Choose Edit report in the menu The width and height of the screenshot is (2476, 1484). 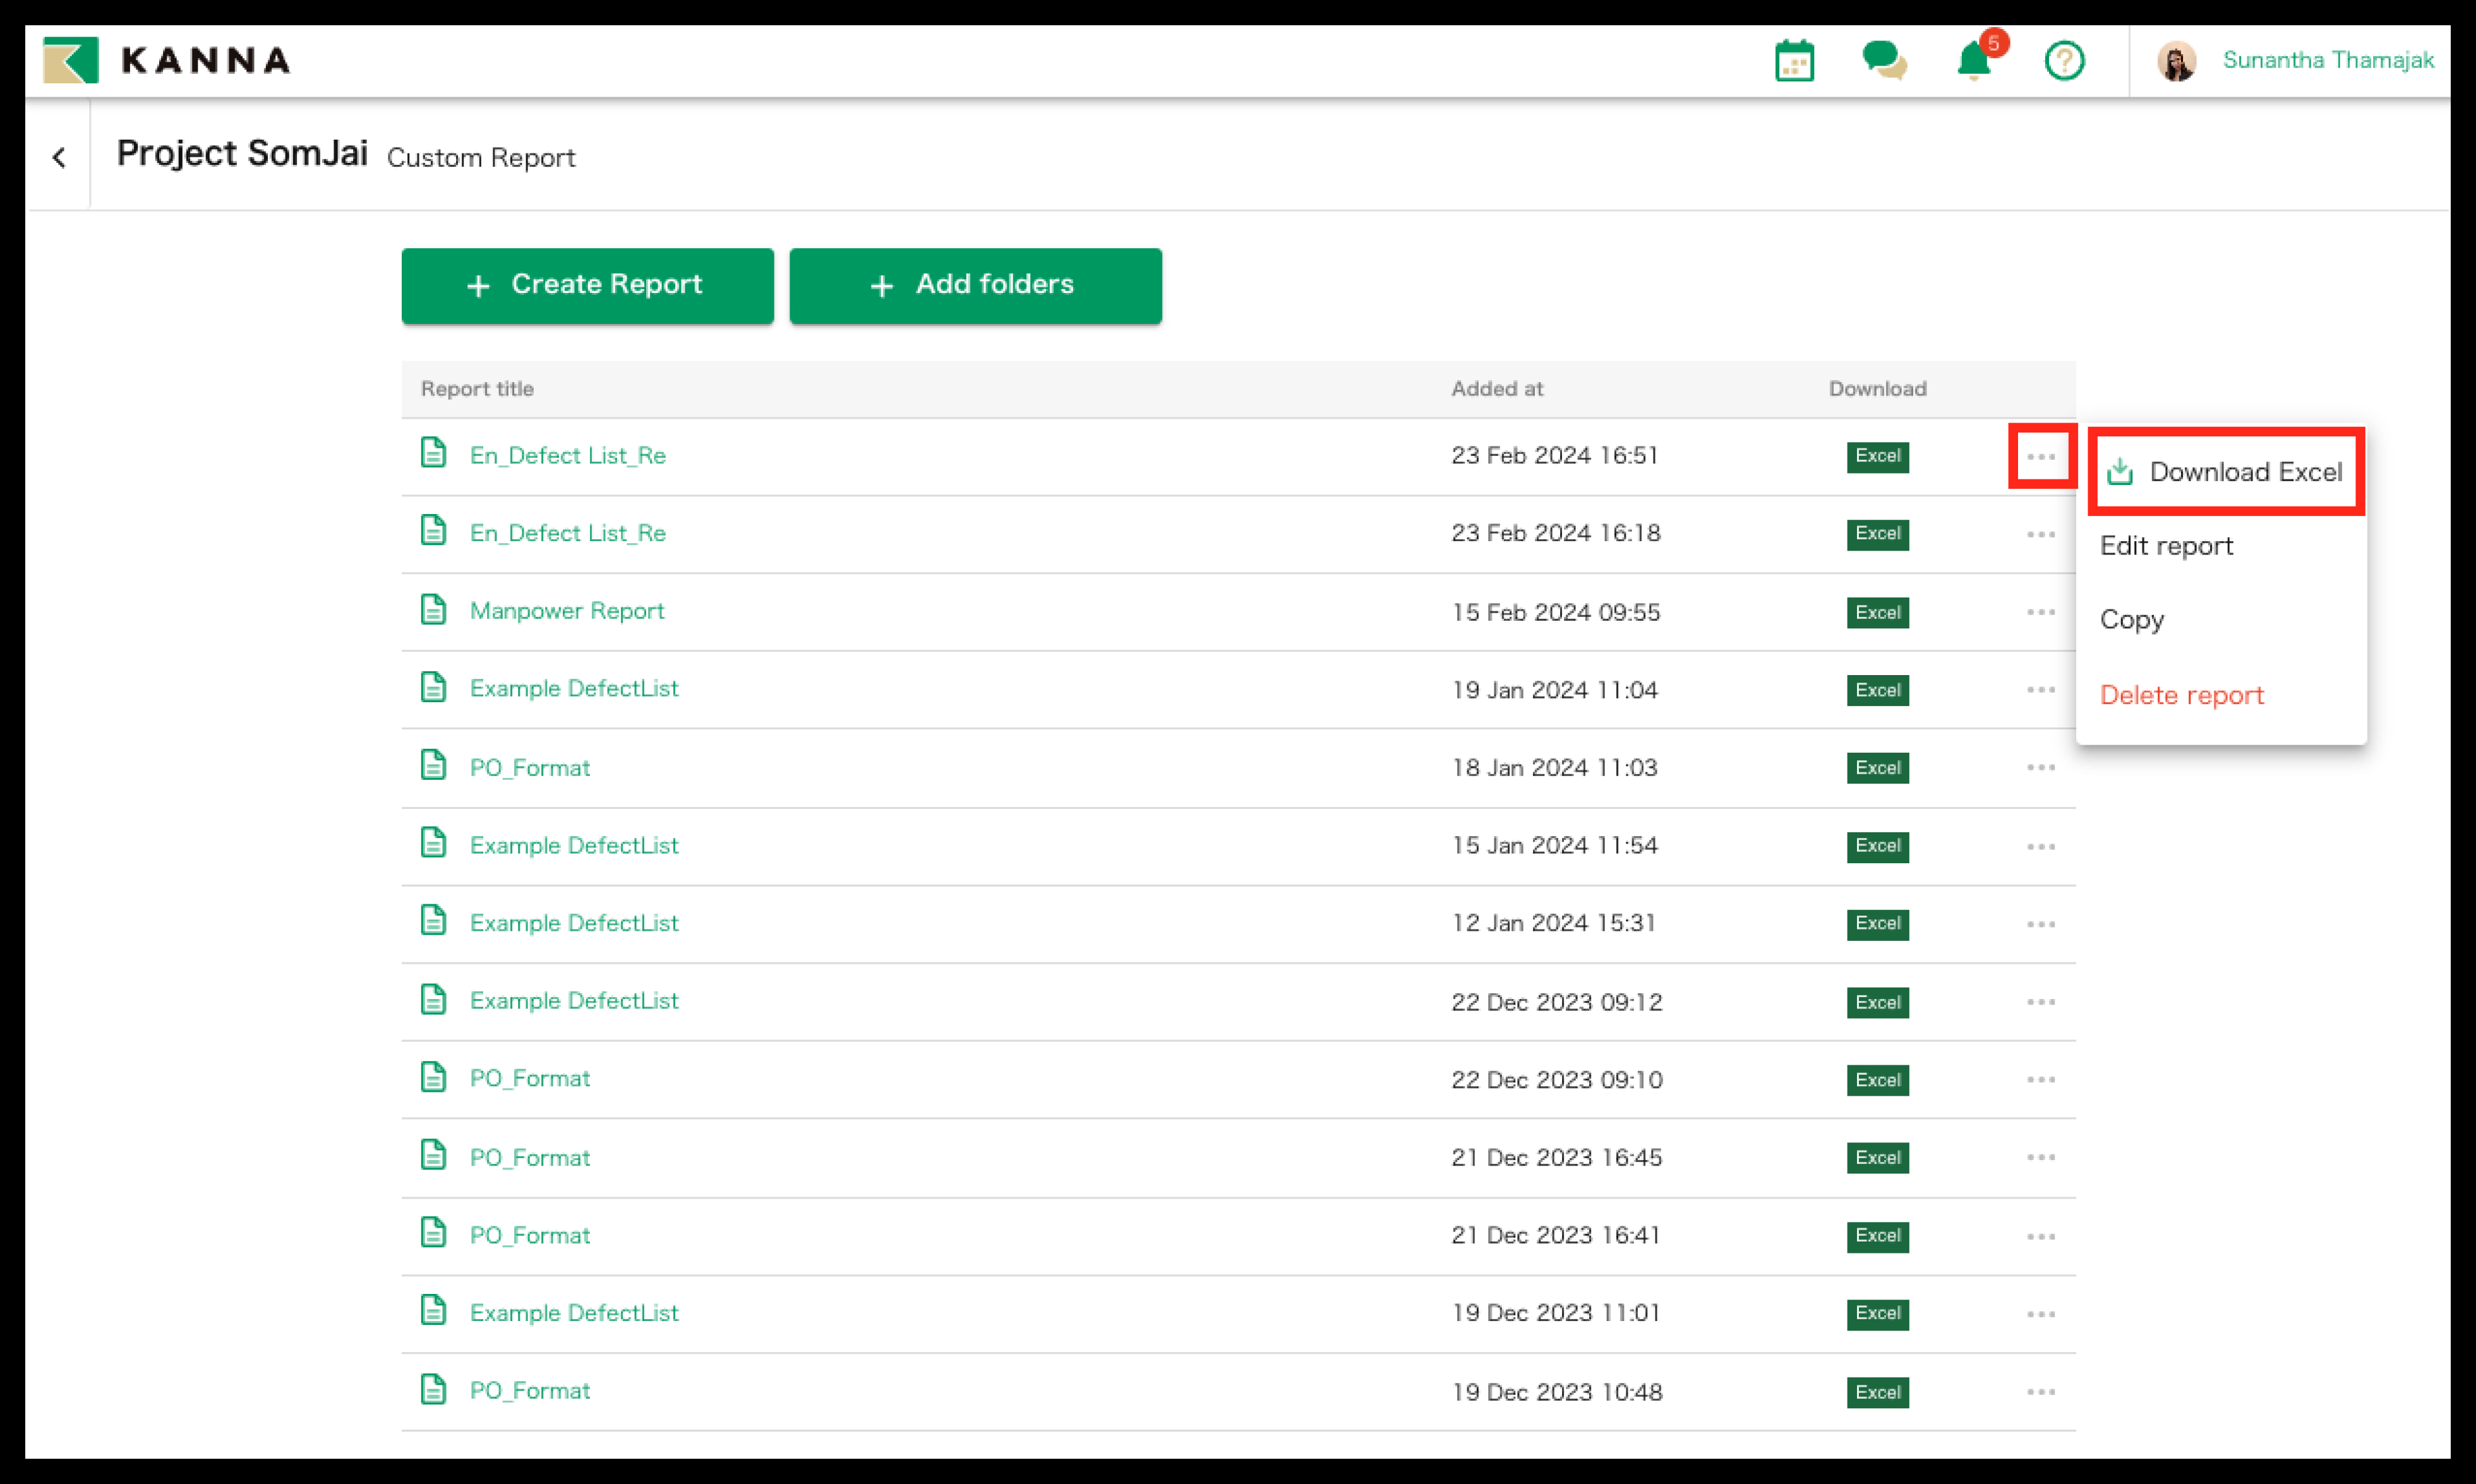click(x=2166, y=546)
